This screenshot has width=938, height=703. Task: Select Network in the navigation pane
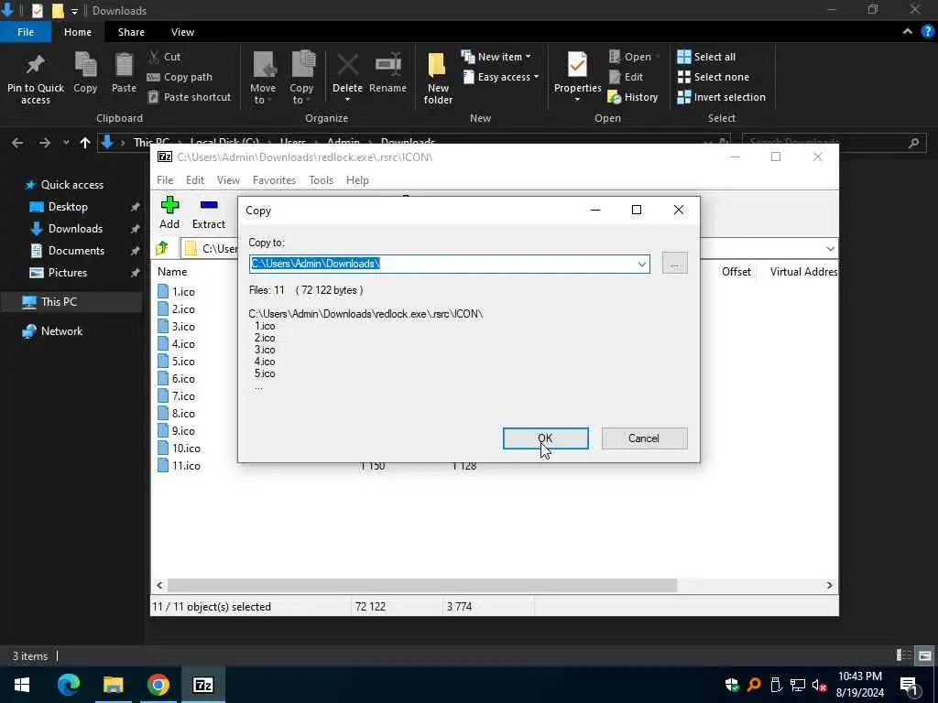coord(61,331)
